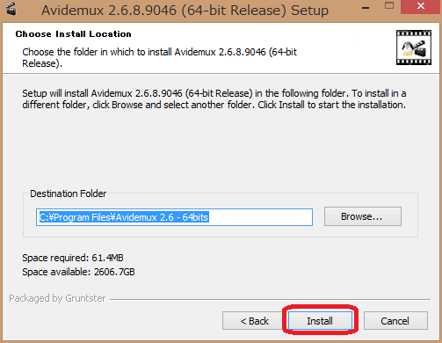Maximize the Avidemux Setup window
Viewport: 442px width, 343px height.
tap(389, 6)
